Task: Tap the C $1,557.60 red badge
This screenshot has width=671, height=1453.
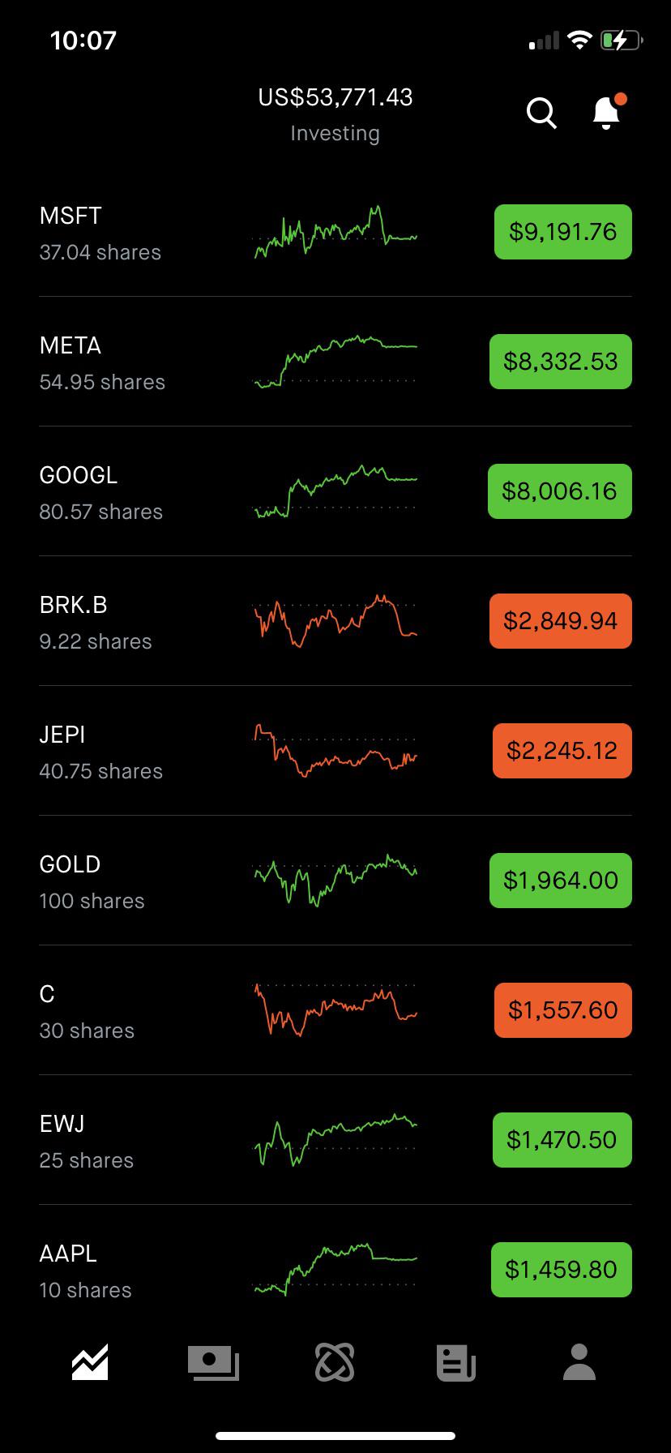Action: (563, 1010)
